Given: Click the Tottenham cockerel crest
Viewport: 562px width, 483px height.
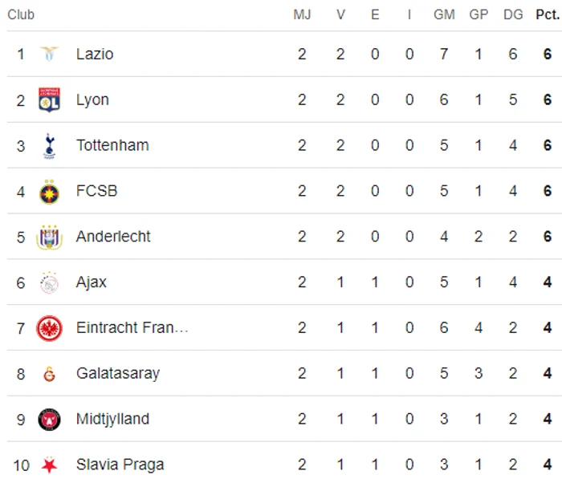Looking at the screenshot, I should [49, 145].
